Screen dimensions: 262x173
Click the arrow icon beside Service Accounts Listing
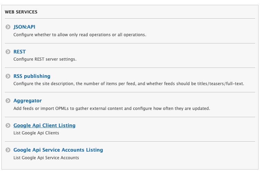coord(8,150)
